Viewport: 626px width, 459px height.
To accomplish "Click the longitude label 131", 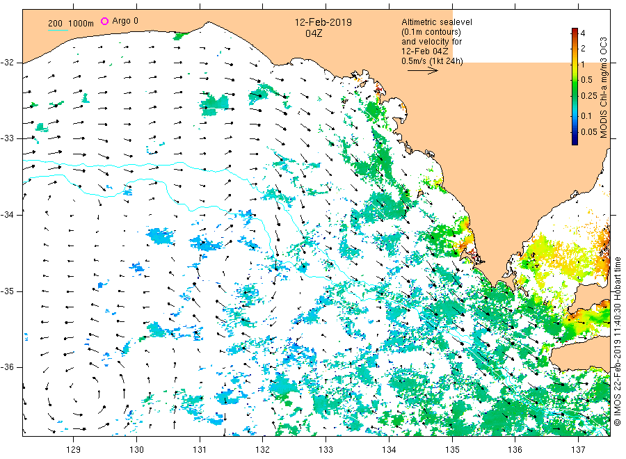I will coord(200,450).
